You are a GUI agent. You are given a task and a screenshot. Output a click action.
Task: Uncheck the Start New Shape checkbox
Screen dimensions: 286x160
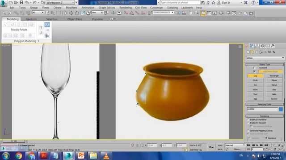tap(254, 72)
